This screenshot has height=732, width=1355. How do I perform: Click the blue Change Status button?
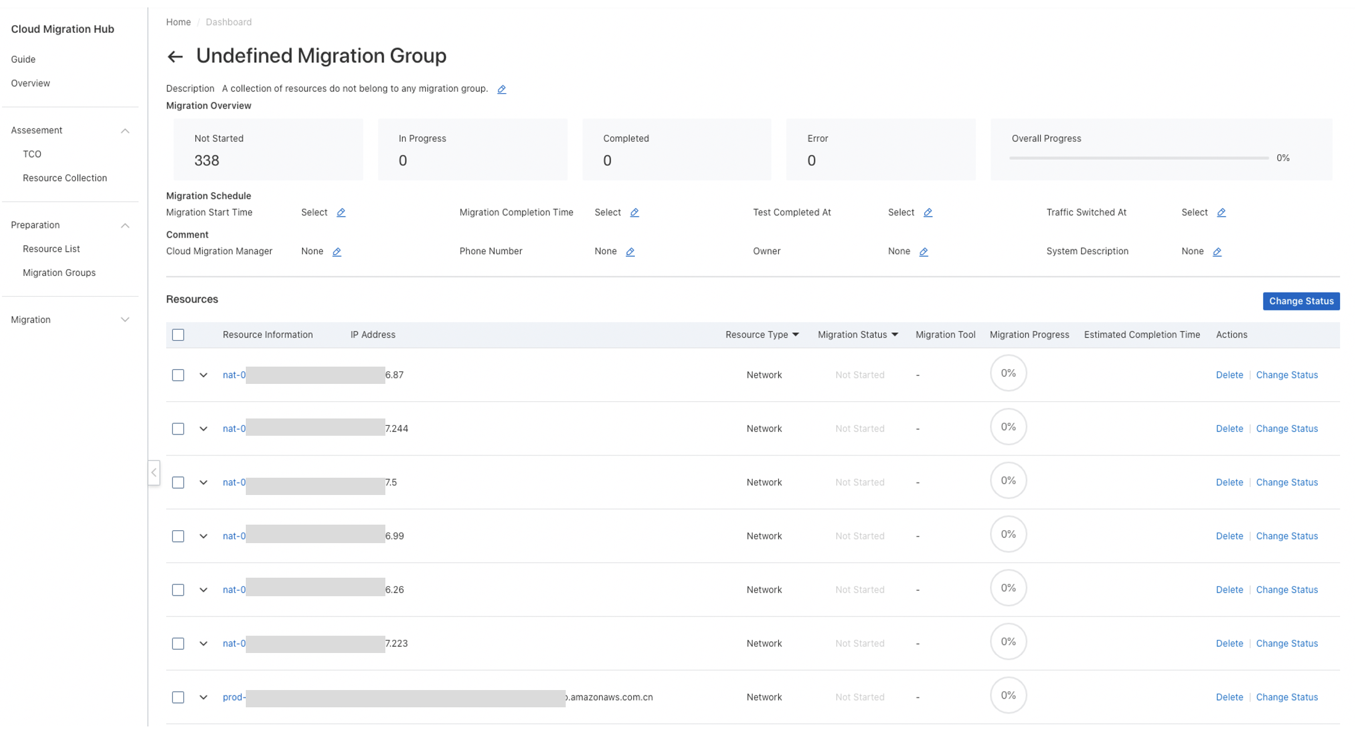point(1301,301)
